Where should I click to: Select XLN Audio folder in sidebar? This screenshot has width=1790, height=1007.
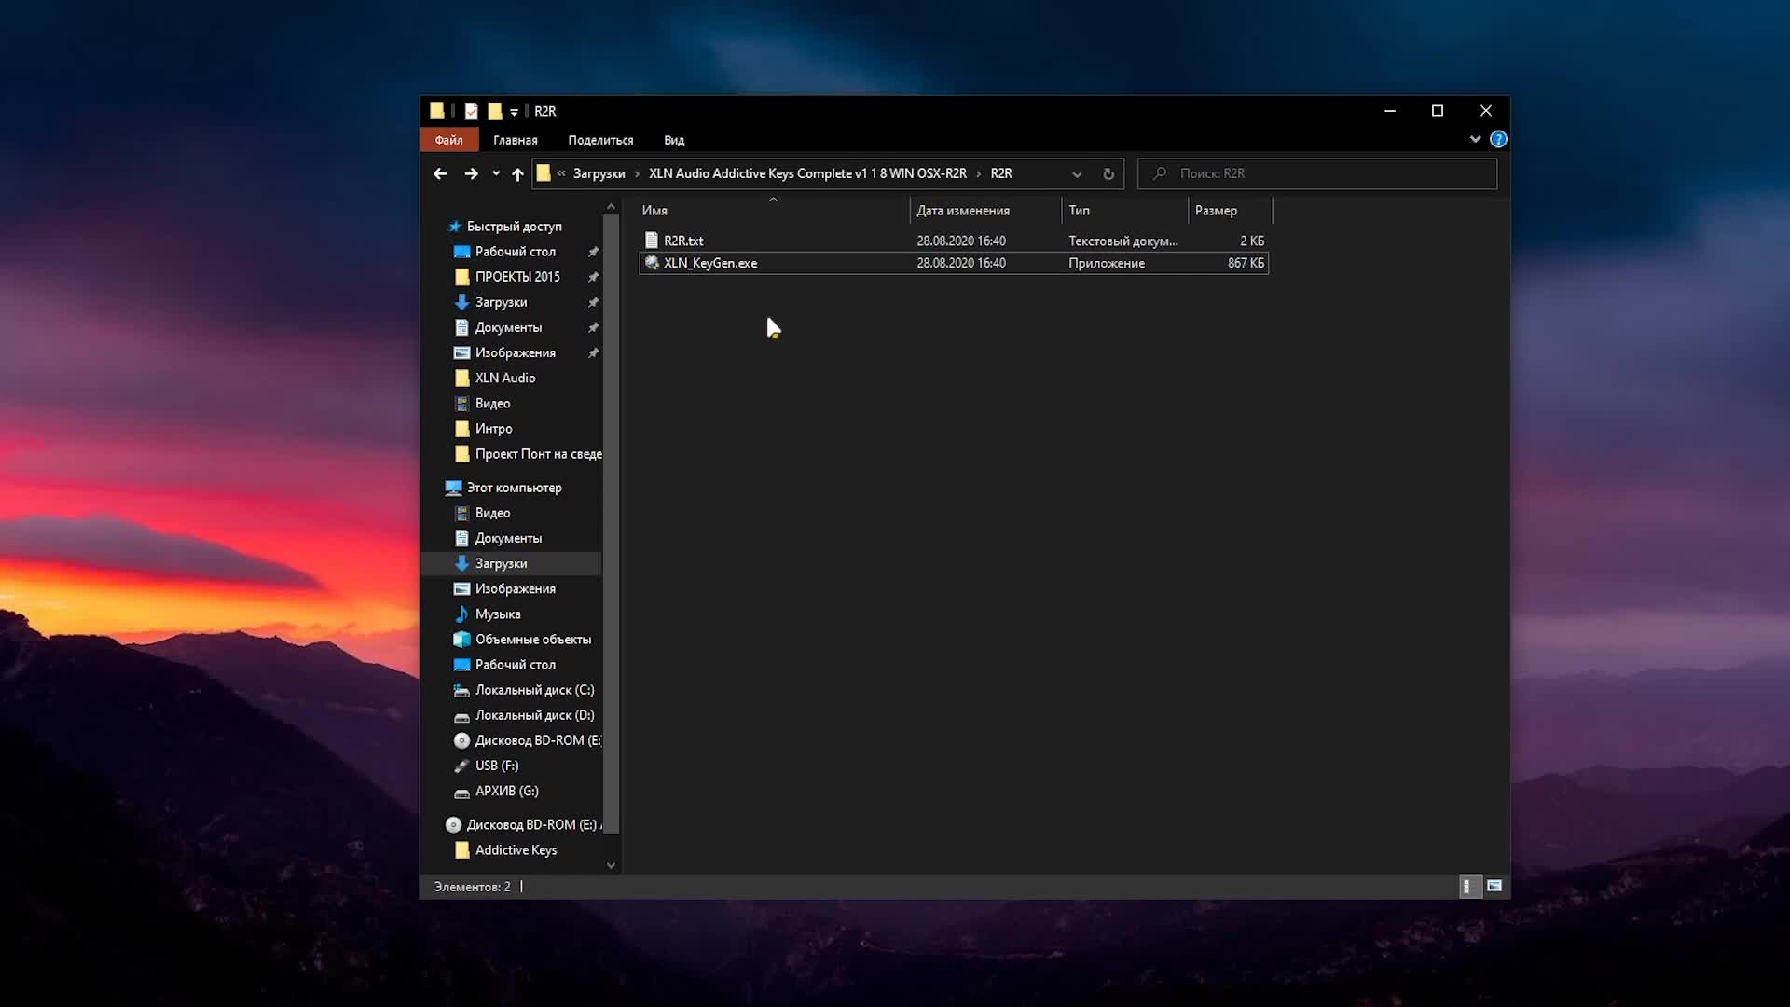pyautogui.click(x=505, y=378)
